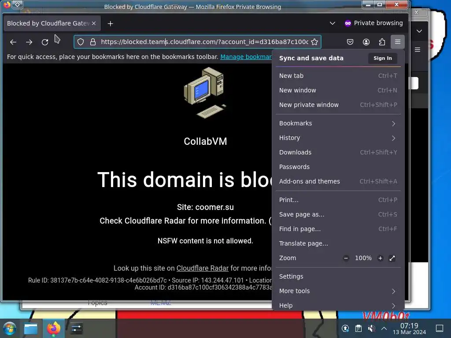The image size is (451, 338).
Task: Decrease zoom with the minus button
Action: 346,258
